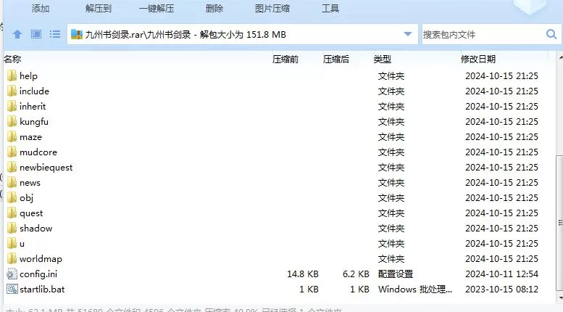The image size is (563, 312).
Task: Select the maze folder name
Action: (x=30, y=137)
